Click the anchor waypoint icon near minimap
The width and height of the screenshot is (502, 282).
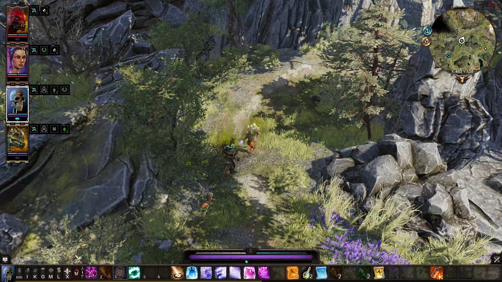tap(427, 31)
